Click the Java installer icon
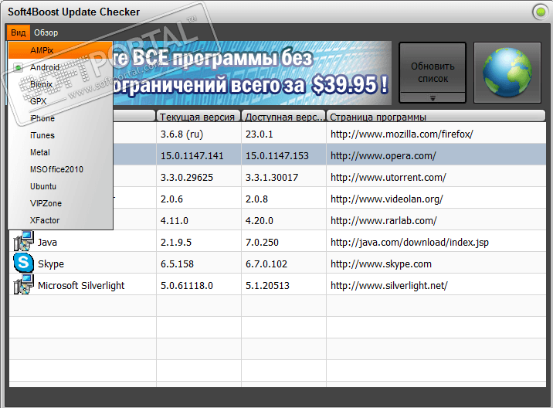Screen dimensions: 553x408 24,241
